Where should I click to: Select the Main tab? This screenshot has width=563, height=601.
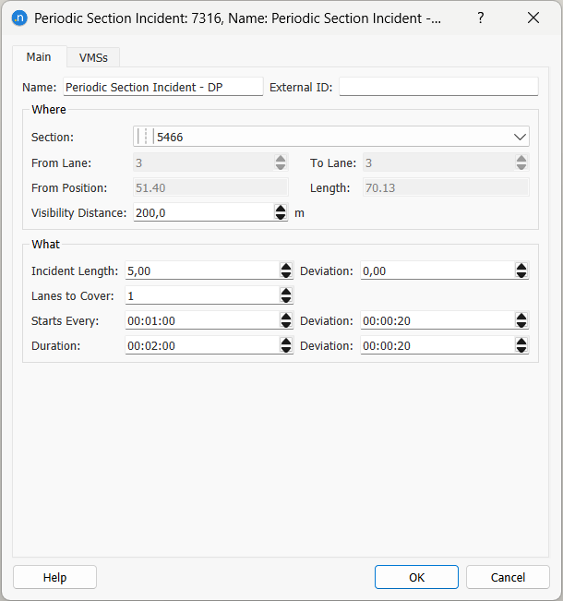[x=39, y=57]
